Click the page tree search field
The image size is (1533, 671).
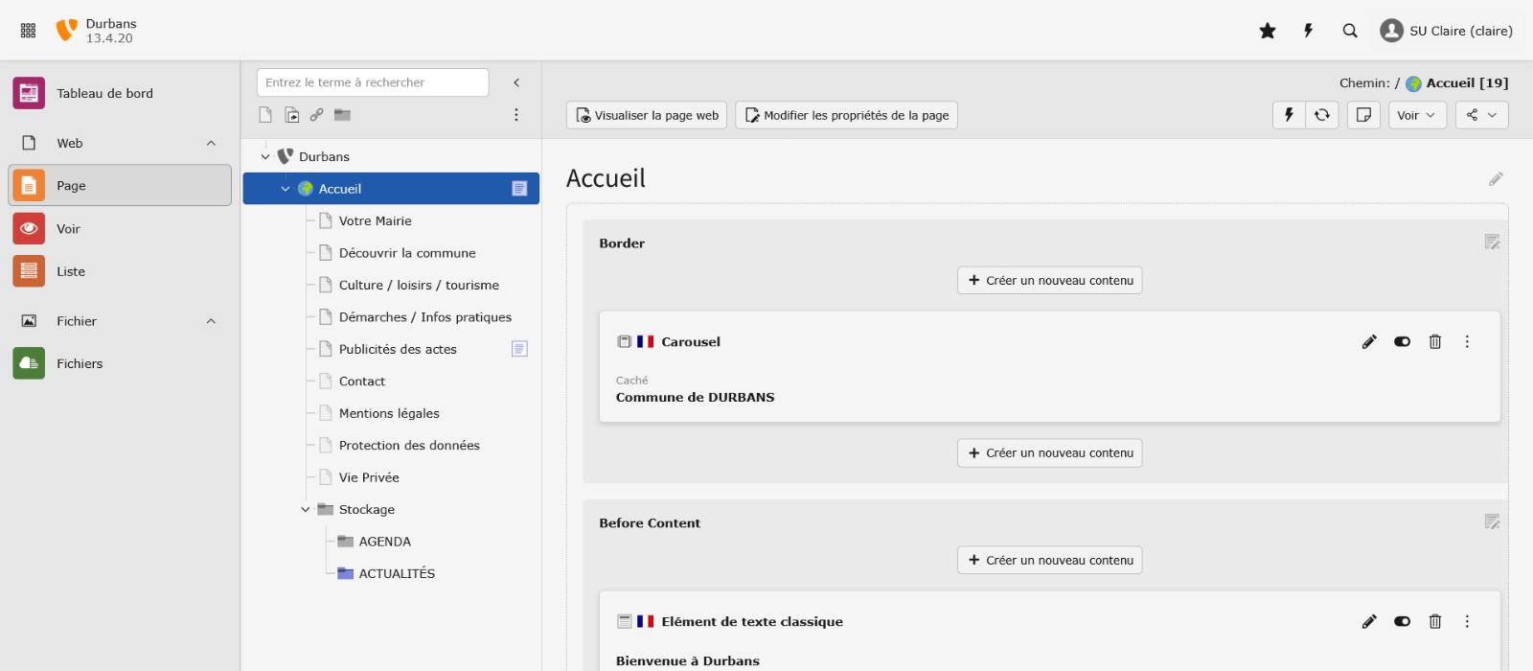372,82
